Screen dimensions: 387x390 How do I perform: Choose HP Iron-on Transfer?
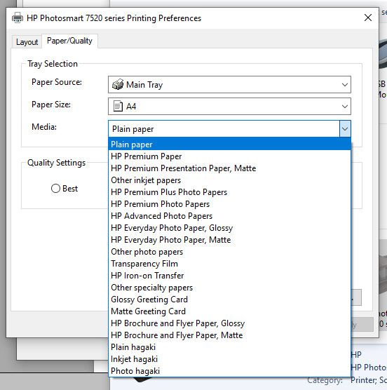pos(229,276)
